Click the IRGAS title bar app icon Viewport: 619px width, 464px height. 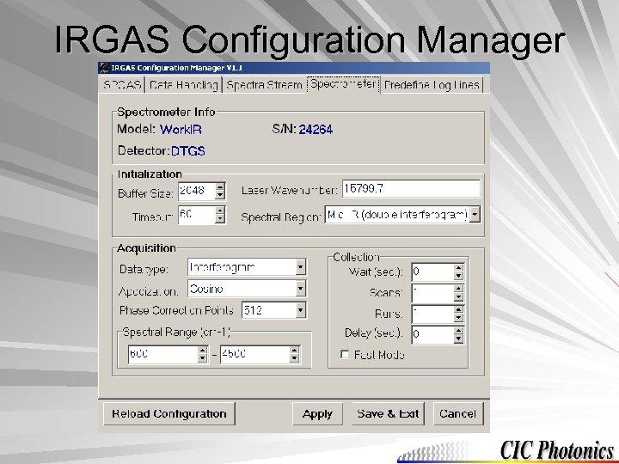[104, 68]
